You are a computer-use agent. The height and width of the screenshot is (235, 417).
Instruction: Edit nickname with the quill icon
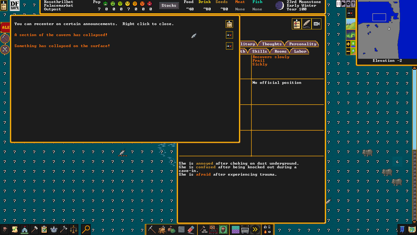coord(306,24)
